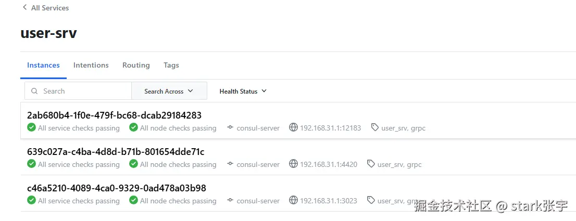This screenshot has width=576, height=221.
Task: Click green node check icon for 639c027a instance
Action: (x=133, y=164)
